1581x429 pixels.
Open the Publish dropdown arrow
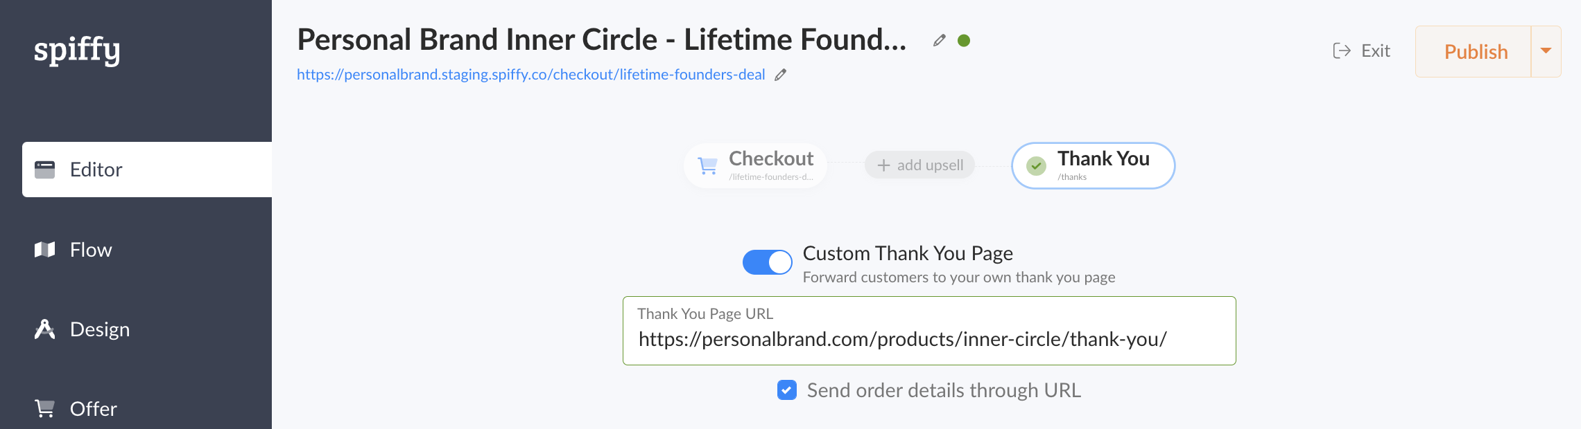click(x=1546, y=51)
